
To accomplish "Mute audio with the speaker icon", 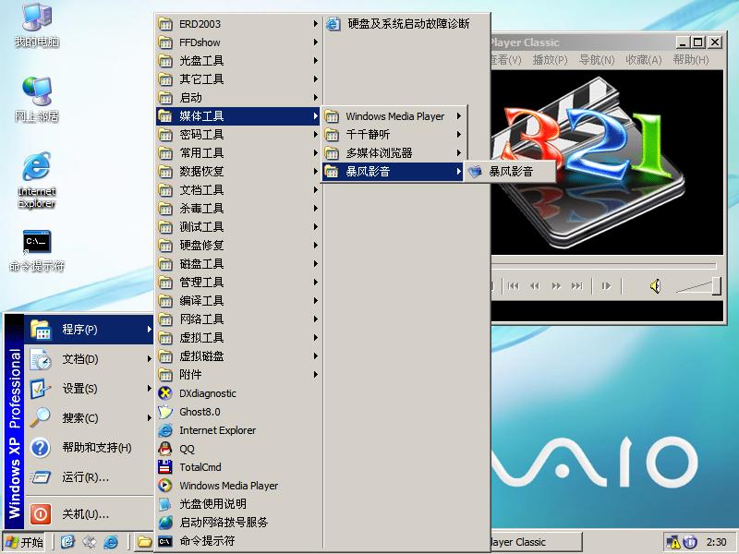I will 655,285.
